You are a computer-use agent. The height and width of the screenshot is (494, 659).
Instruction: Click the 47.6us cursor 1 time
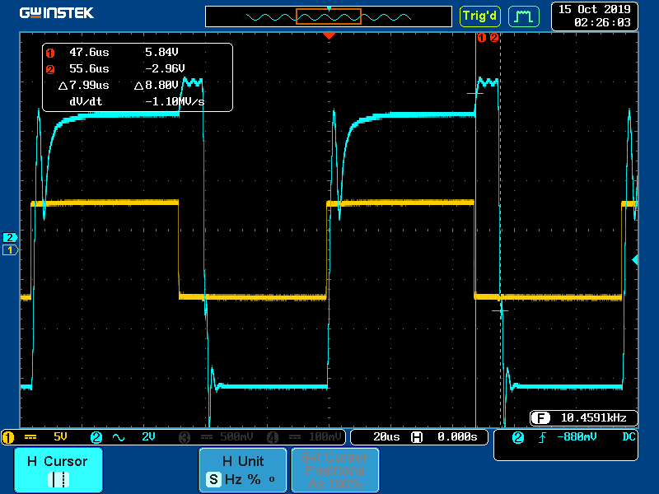click(89, 52)
